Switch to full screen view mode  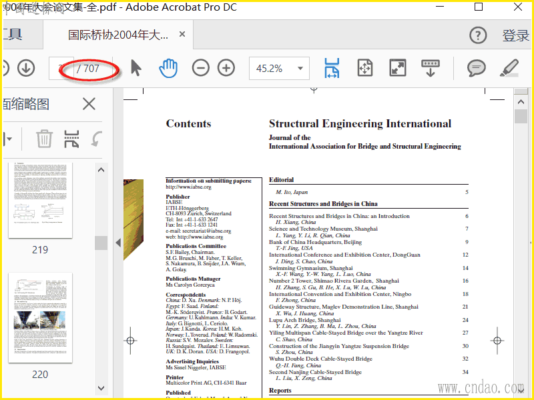[x=397, y=68]
